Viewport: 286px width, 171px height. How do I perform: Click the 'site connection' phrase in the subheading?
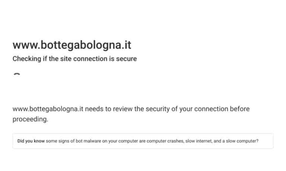(x=84, y=59)
